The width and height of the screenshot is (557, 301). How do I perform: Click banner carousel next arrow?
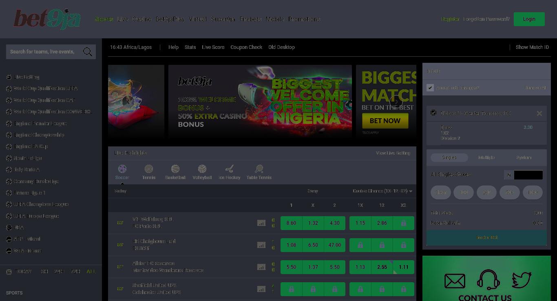point(396,102)
